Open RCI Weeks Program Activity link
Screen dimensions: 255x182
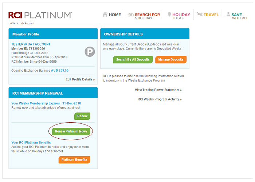[160, 99]
